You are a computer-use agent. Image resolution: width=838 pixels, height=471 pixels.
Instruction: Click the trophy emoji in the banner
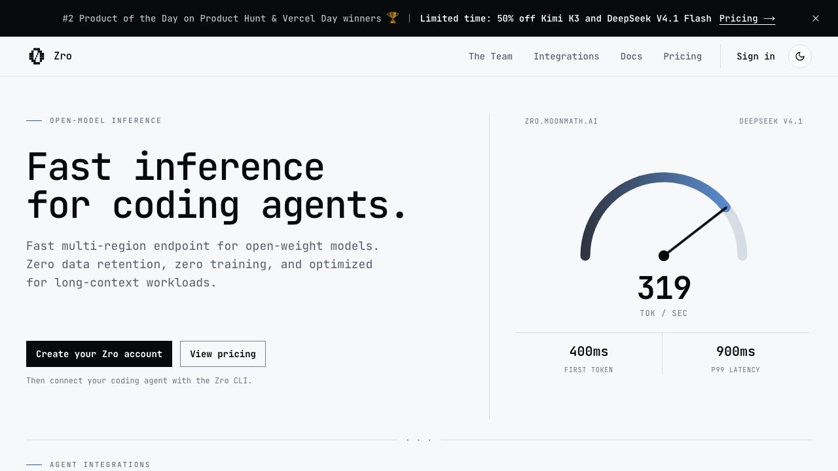point(393,18)
